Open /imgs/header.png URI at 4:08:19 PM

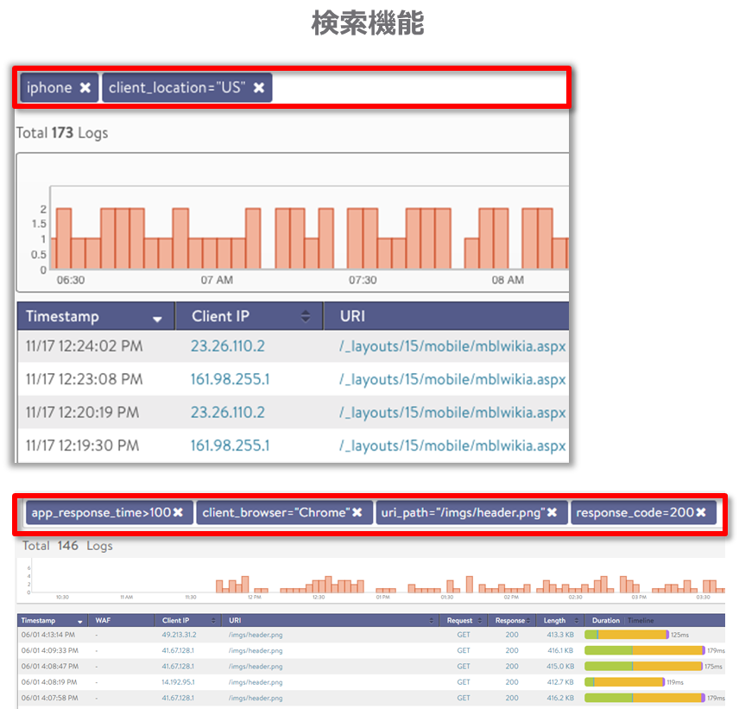(256, 682)
